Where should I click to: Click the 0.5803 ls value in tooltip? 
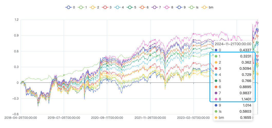coord(245,111)
